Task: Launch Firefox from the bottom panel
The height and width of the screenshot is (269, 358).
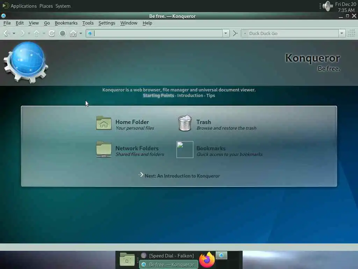Action: coord(207,260)
